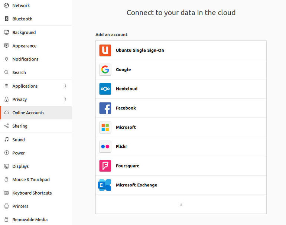Click the Printers icon
286x225 pixels.
click(x=7, y=206)
